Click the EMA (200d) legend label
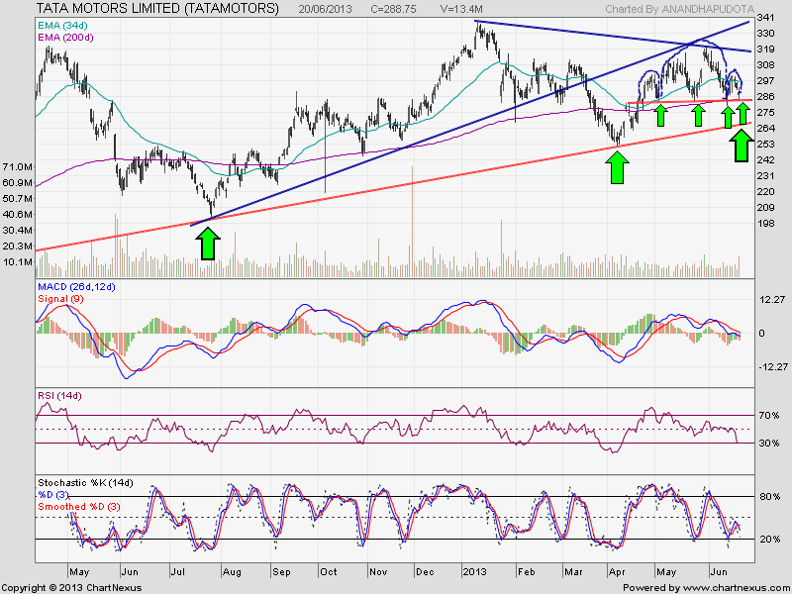The width and height of the screenshot is (792, 594). pos(65,38)
